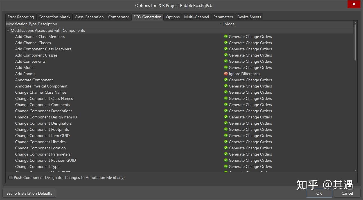
Task: Select the ECO Generation tab
Action: (x=147, y=17)
